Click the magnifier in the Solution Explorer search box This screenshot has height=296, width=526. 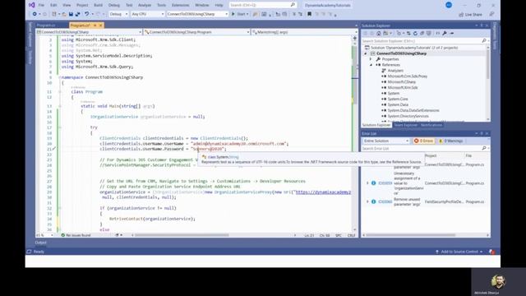pos(484,40)
